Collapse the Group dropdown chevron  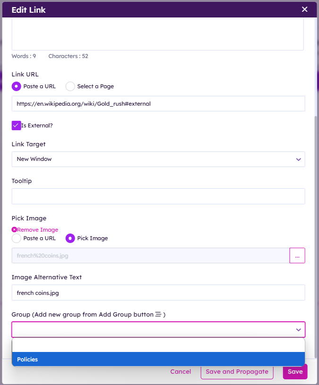[298, 330]
